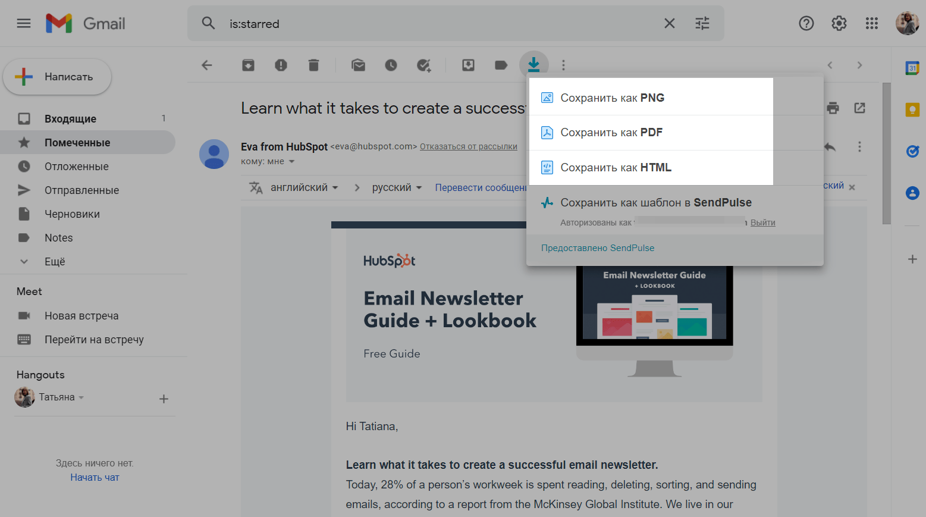Screen dimensions: 926x517
Task: Report this email as spam
Action: (281, 65)
